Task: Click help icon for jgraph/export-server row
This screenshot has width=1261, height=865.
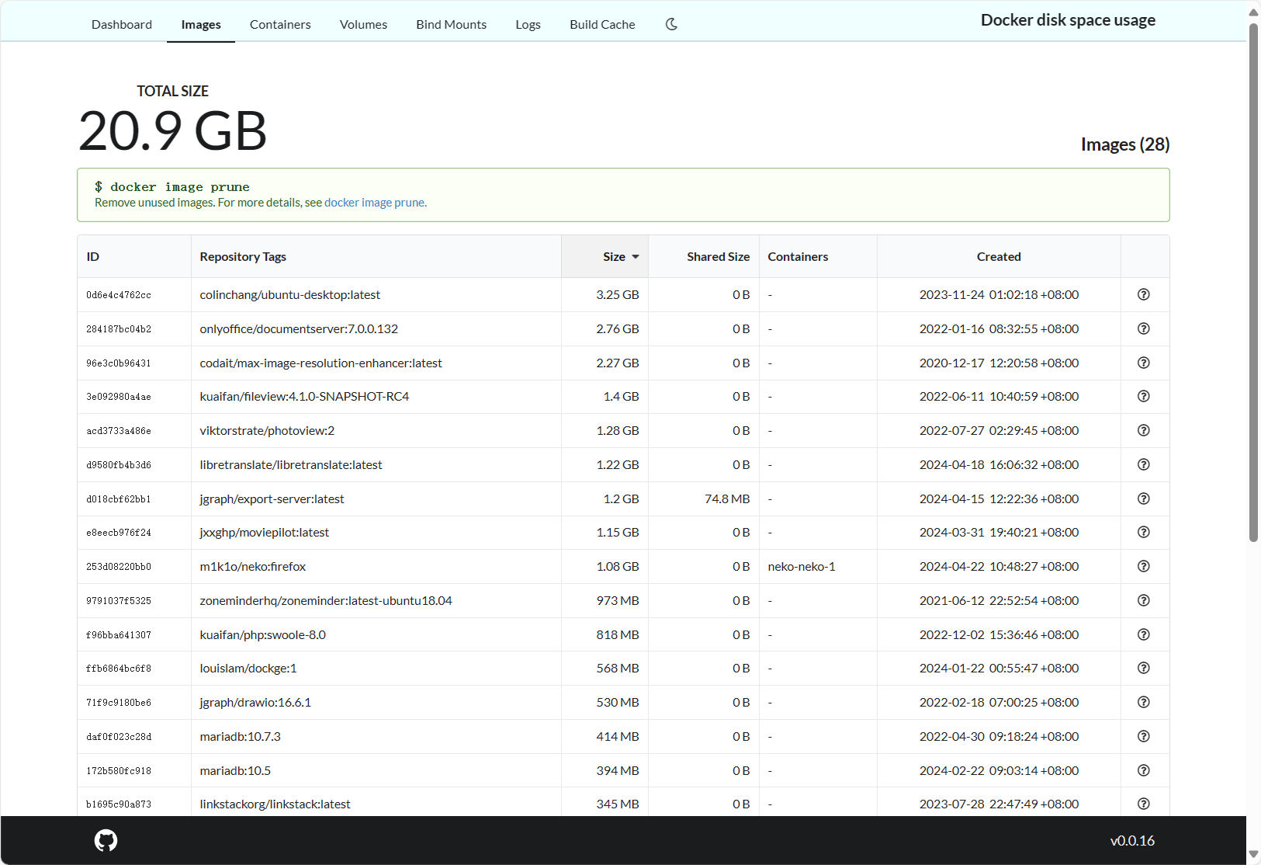Action: [1143, 499]
